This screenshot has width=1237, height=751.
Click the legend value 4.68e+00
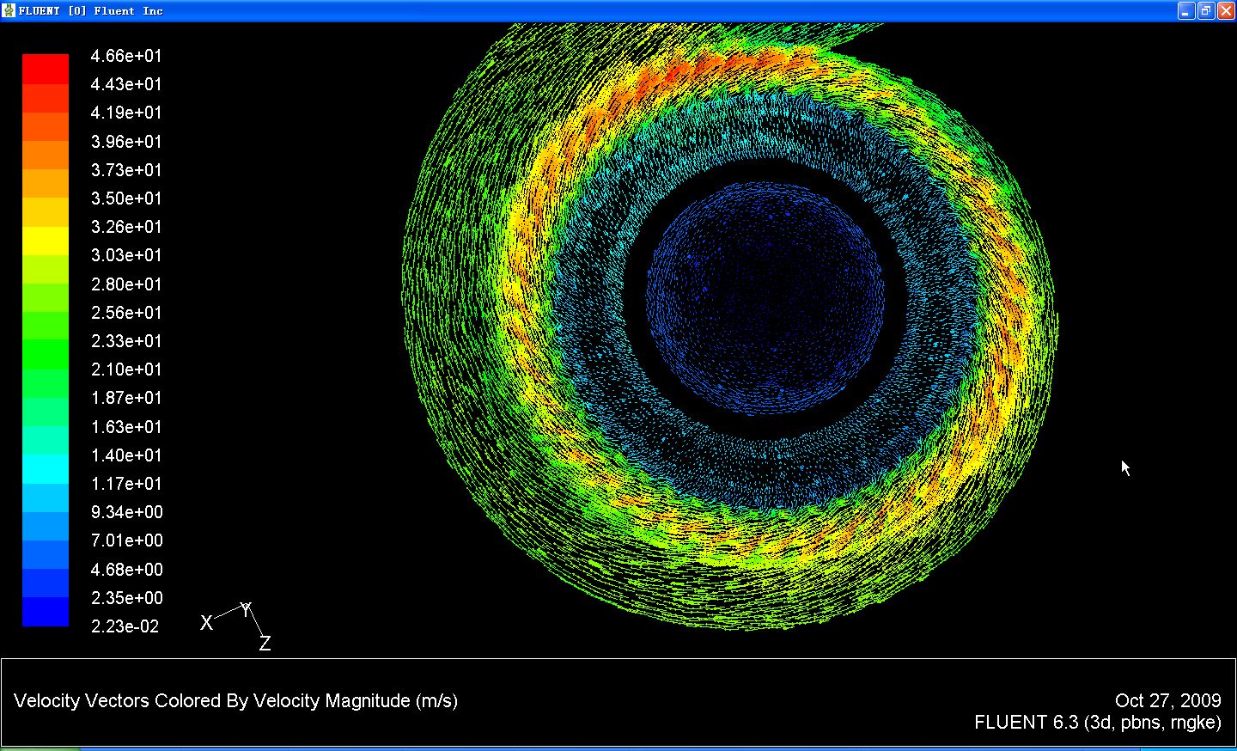126,570
